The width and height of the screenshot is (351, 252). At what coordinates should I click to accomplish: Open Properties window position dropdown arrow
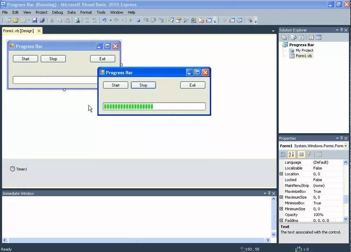click(x=337, y=138)
